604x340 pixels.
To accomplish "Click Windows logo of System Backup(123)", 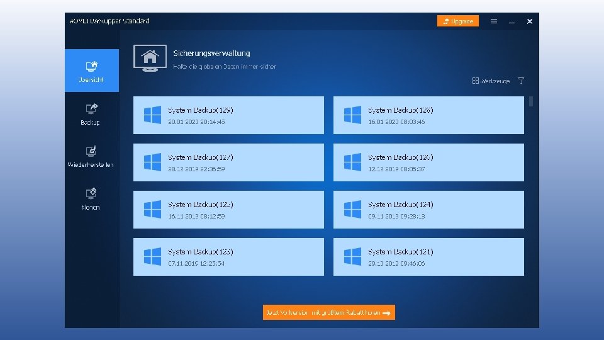I will [x=152, y=256].
